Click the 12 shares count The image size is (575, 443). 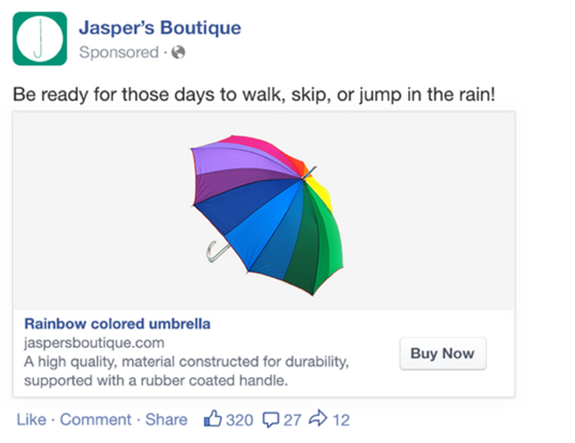tap(341, 420)
